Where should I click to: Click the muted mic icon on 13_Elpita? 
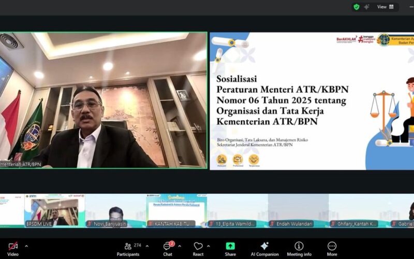click(212, 224)
